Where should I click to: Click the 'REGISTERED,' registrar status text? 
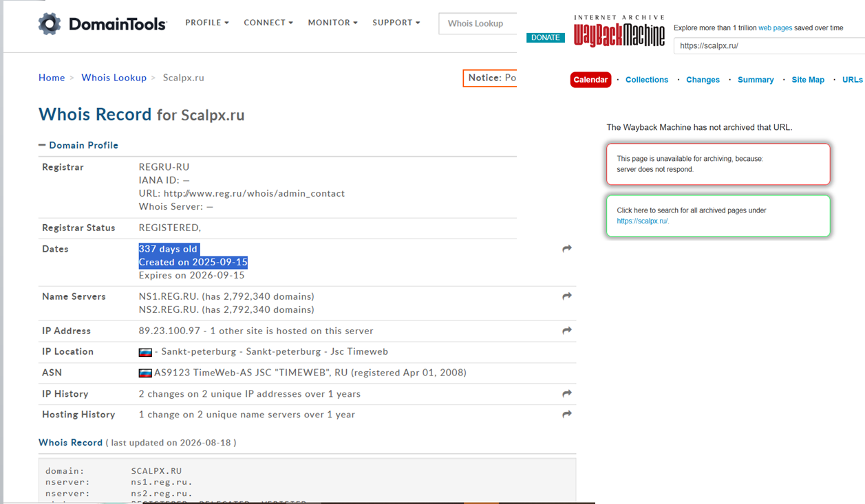(x=170, y=228)
